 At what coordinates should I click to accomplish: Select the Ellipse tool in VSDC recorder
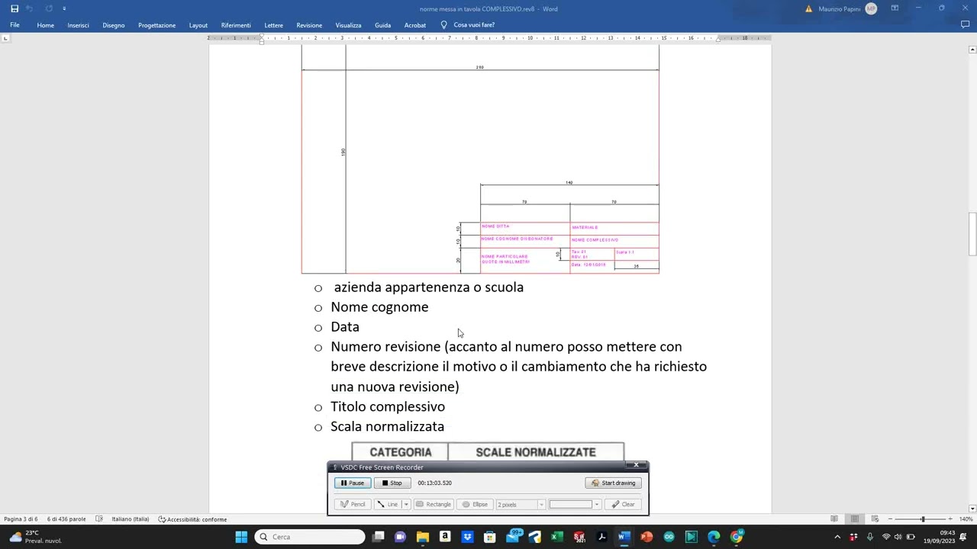click(x=475, y=504)
